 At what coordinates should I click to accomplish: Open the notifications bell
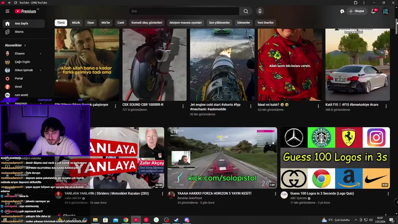click(x=374, y=11)
